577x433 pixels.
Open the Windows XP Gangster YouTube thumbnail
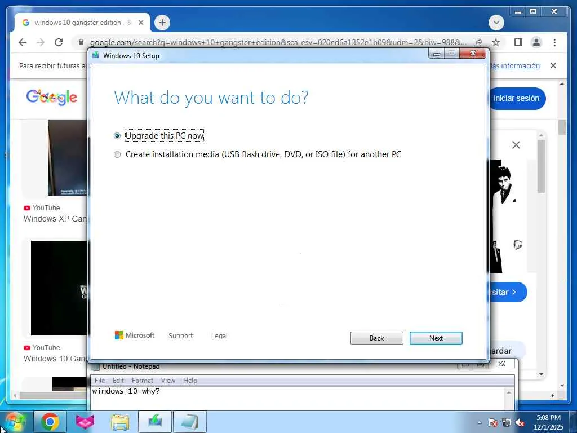coord(68,158)
